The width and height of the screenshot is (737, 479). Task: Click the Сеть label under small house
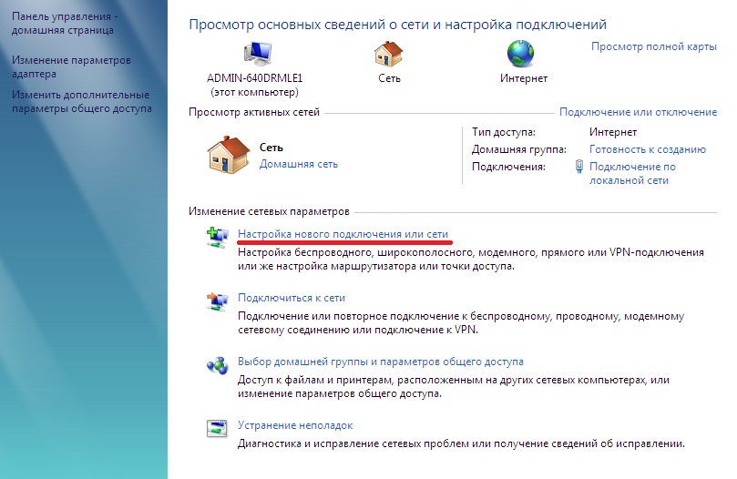tap(389, 78)
